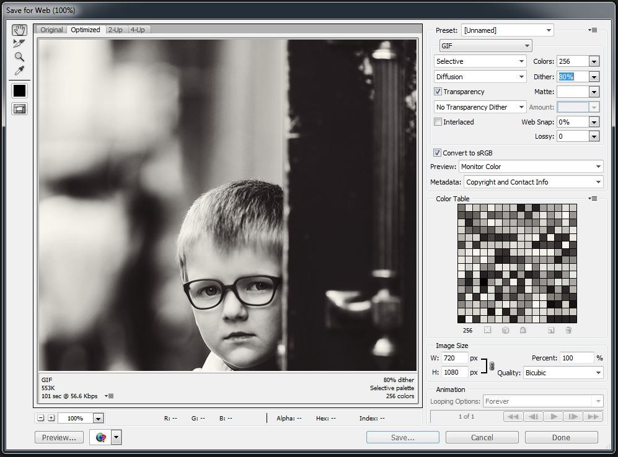Toggle slices visibility icon
This screenshot has height=457, width=618.
point(19,109)
